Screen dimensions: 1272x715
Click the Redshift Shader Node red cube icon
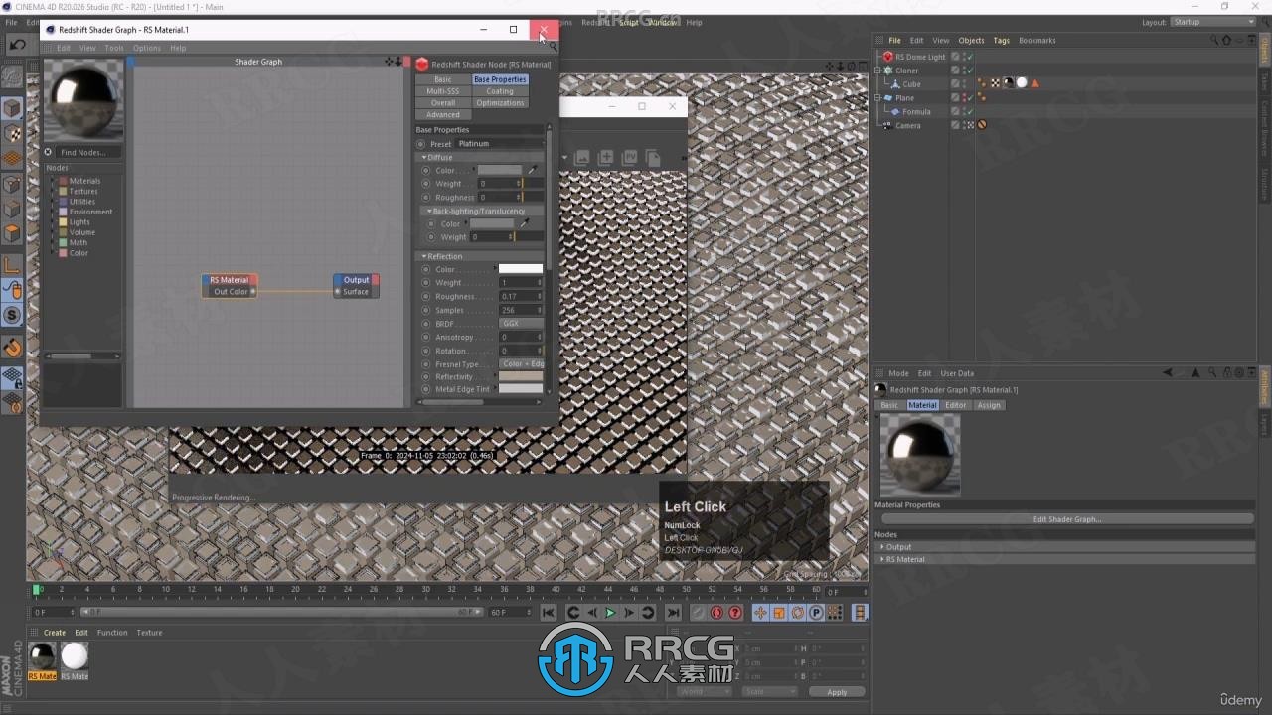[422, 64]
